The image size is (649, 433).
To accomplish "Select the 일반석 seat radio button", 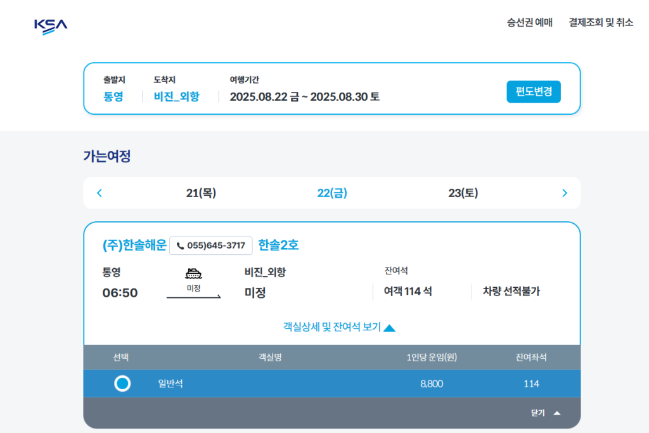I will pyautogui.click(x=122, y=384).
